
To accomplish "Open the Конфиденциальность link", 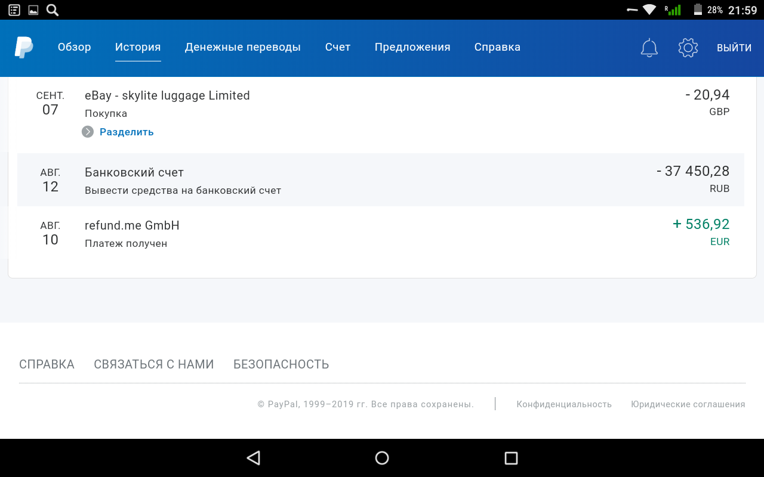I will (x=564, y=404).
